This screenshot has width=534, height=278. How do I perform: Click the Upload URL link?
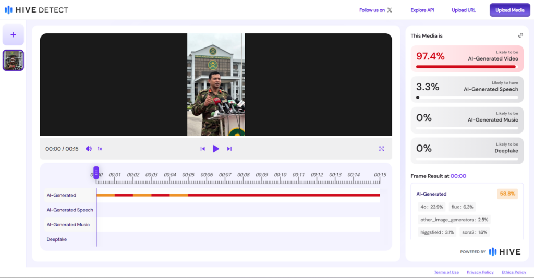click(x=464, y=10)
